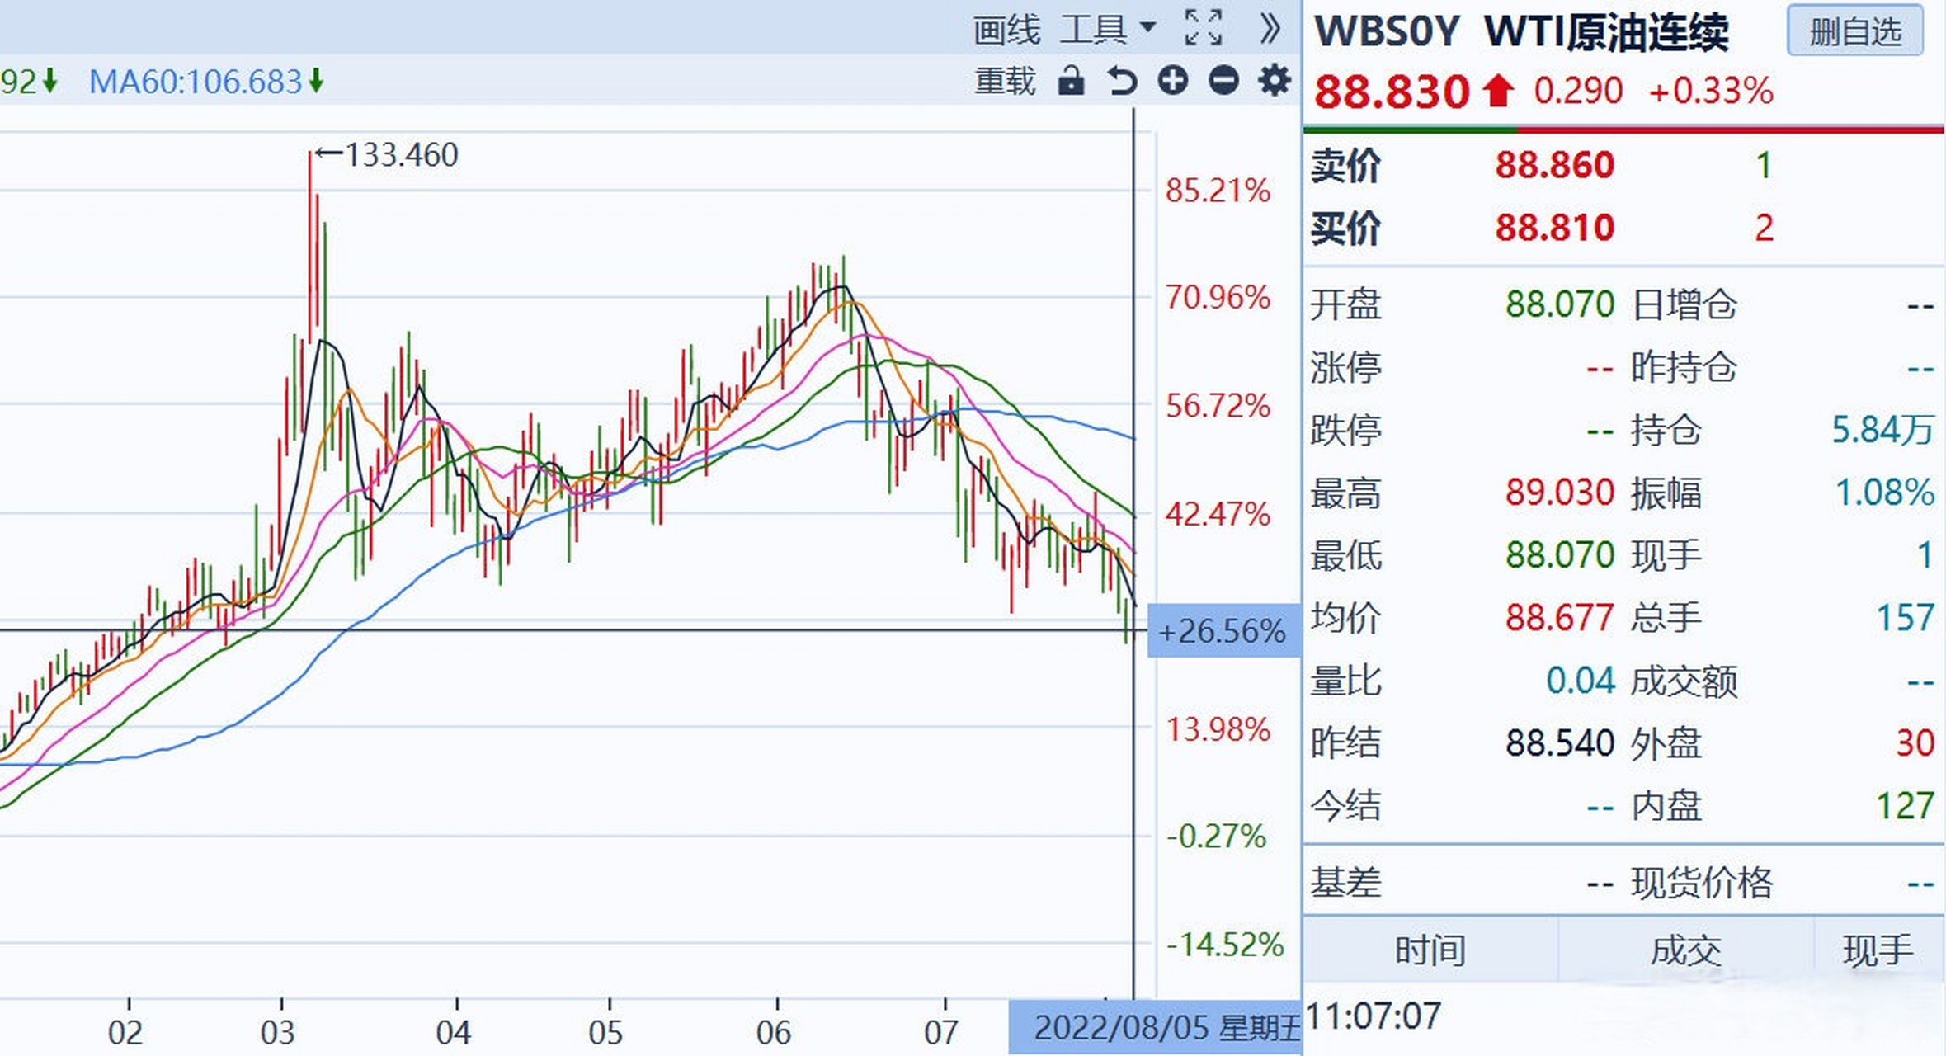Click the 重载 reload button
1946x1056 pixels.
[x=1005, y=81]
